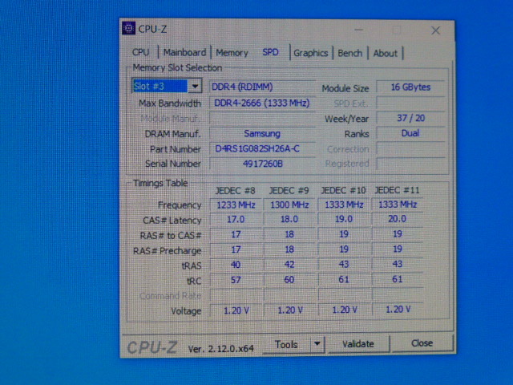Select part number D4RS1G082SH26A-C

(262, 149)
